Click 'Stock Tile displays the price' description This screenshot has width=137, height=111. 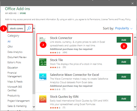pyautogui.click(x=76, y=64)
